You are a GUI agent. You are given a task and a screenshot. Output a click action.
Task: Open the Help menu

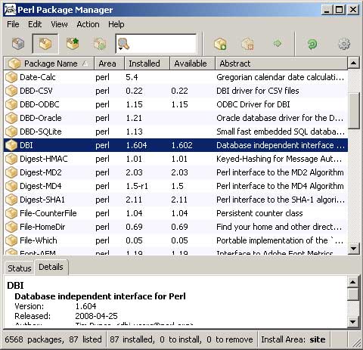[x=116, y=24]
